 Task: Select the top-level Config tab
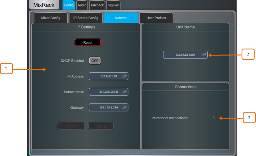[x=69, y=5]
